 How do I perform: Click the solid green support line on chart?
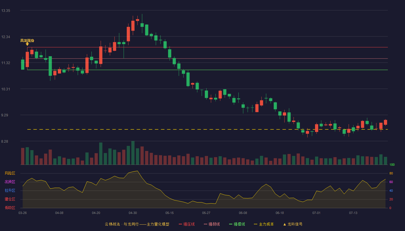(207, 70)
